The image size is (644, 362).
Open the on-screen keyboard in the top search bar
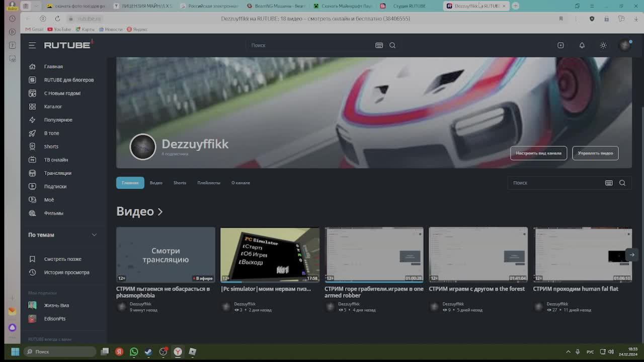(x=379, y=45)
